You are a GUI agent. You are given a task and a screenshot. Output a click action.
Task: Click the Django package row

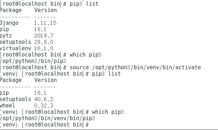pos(28,23)
